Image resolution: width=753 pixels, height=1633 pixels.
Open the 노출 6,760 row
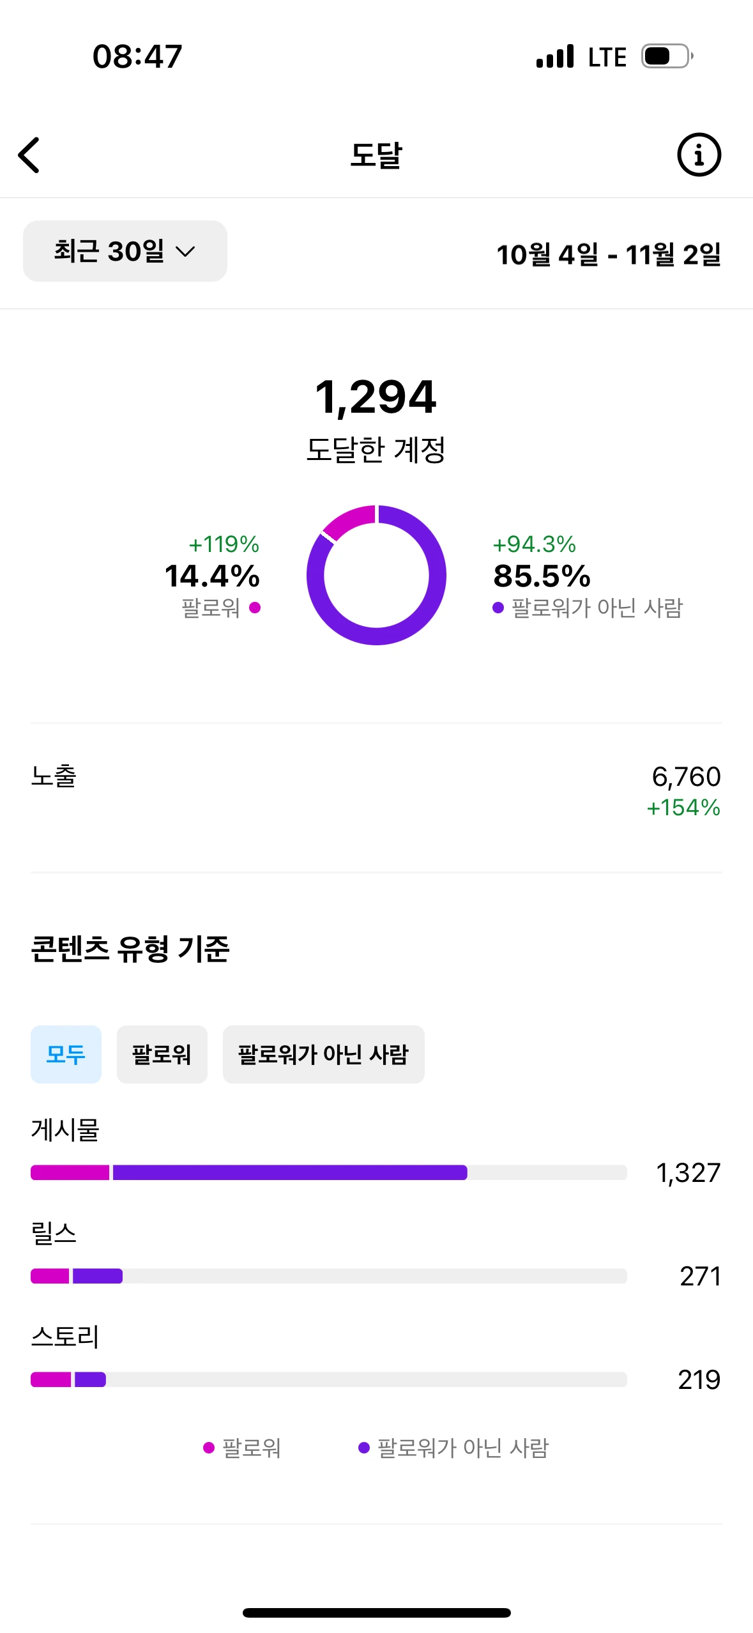click(x=376, y=791)
